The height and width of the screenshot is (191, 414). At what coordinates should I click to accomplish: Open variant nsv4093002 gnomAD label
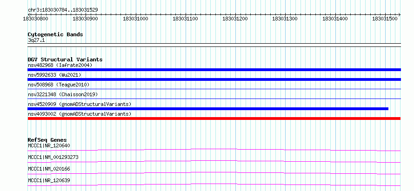pyautogui.click(x=80, y=114)
